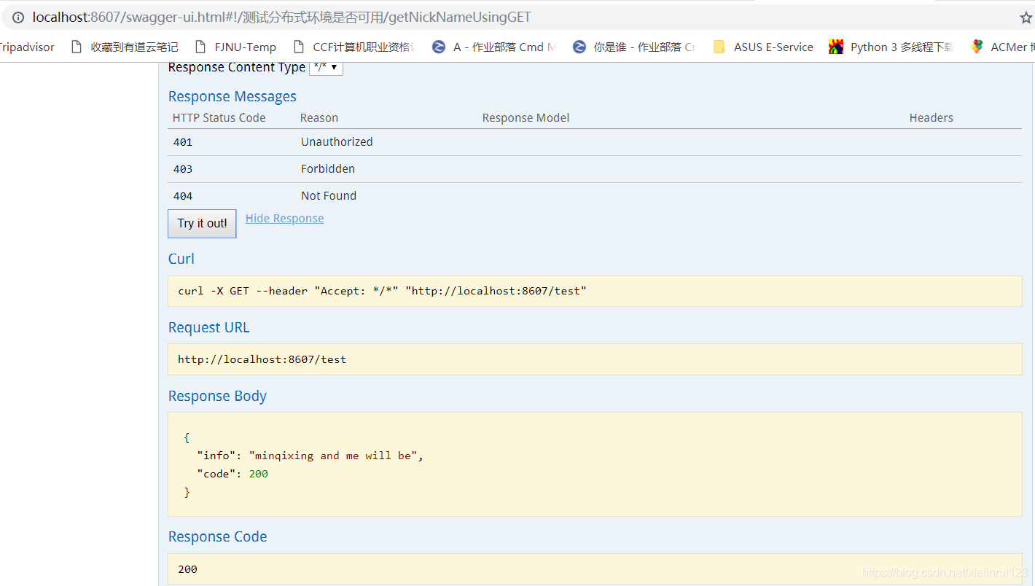Click the Try it out! button
The image size is (1035, 586).
tap(202, 224)
